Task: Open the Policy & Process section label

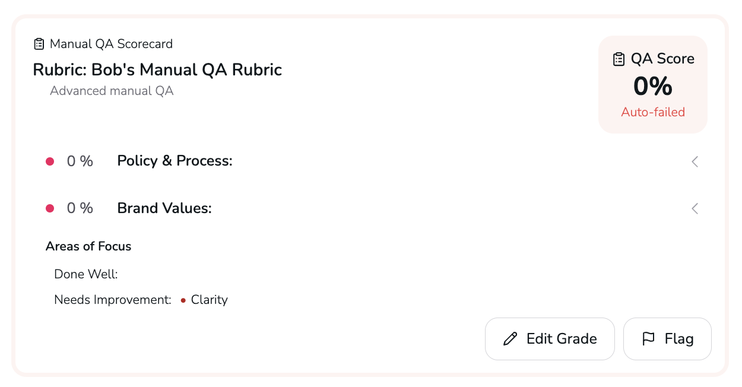Action: click(x=175, y=161)
